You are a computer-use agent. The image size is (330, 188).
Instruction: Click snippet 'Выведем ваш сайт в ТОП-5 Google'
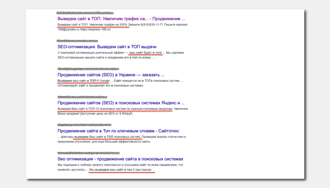[84, 81]
